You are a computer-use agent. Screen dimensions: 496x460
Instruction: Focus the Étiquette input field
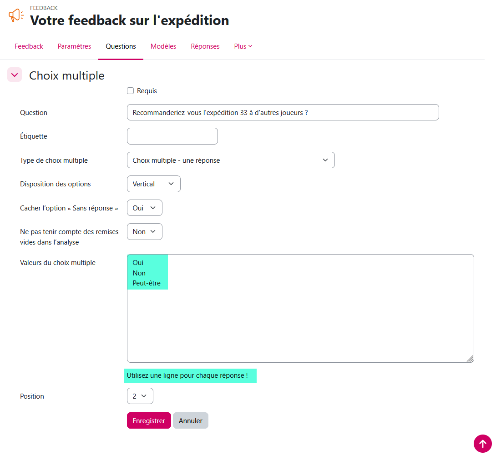(x=172, y=136)
